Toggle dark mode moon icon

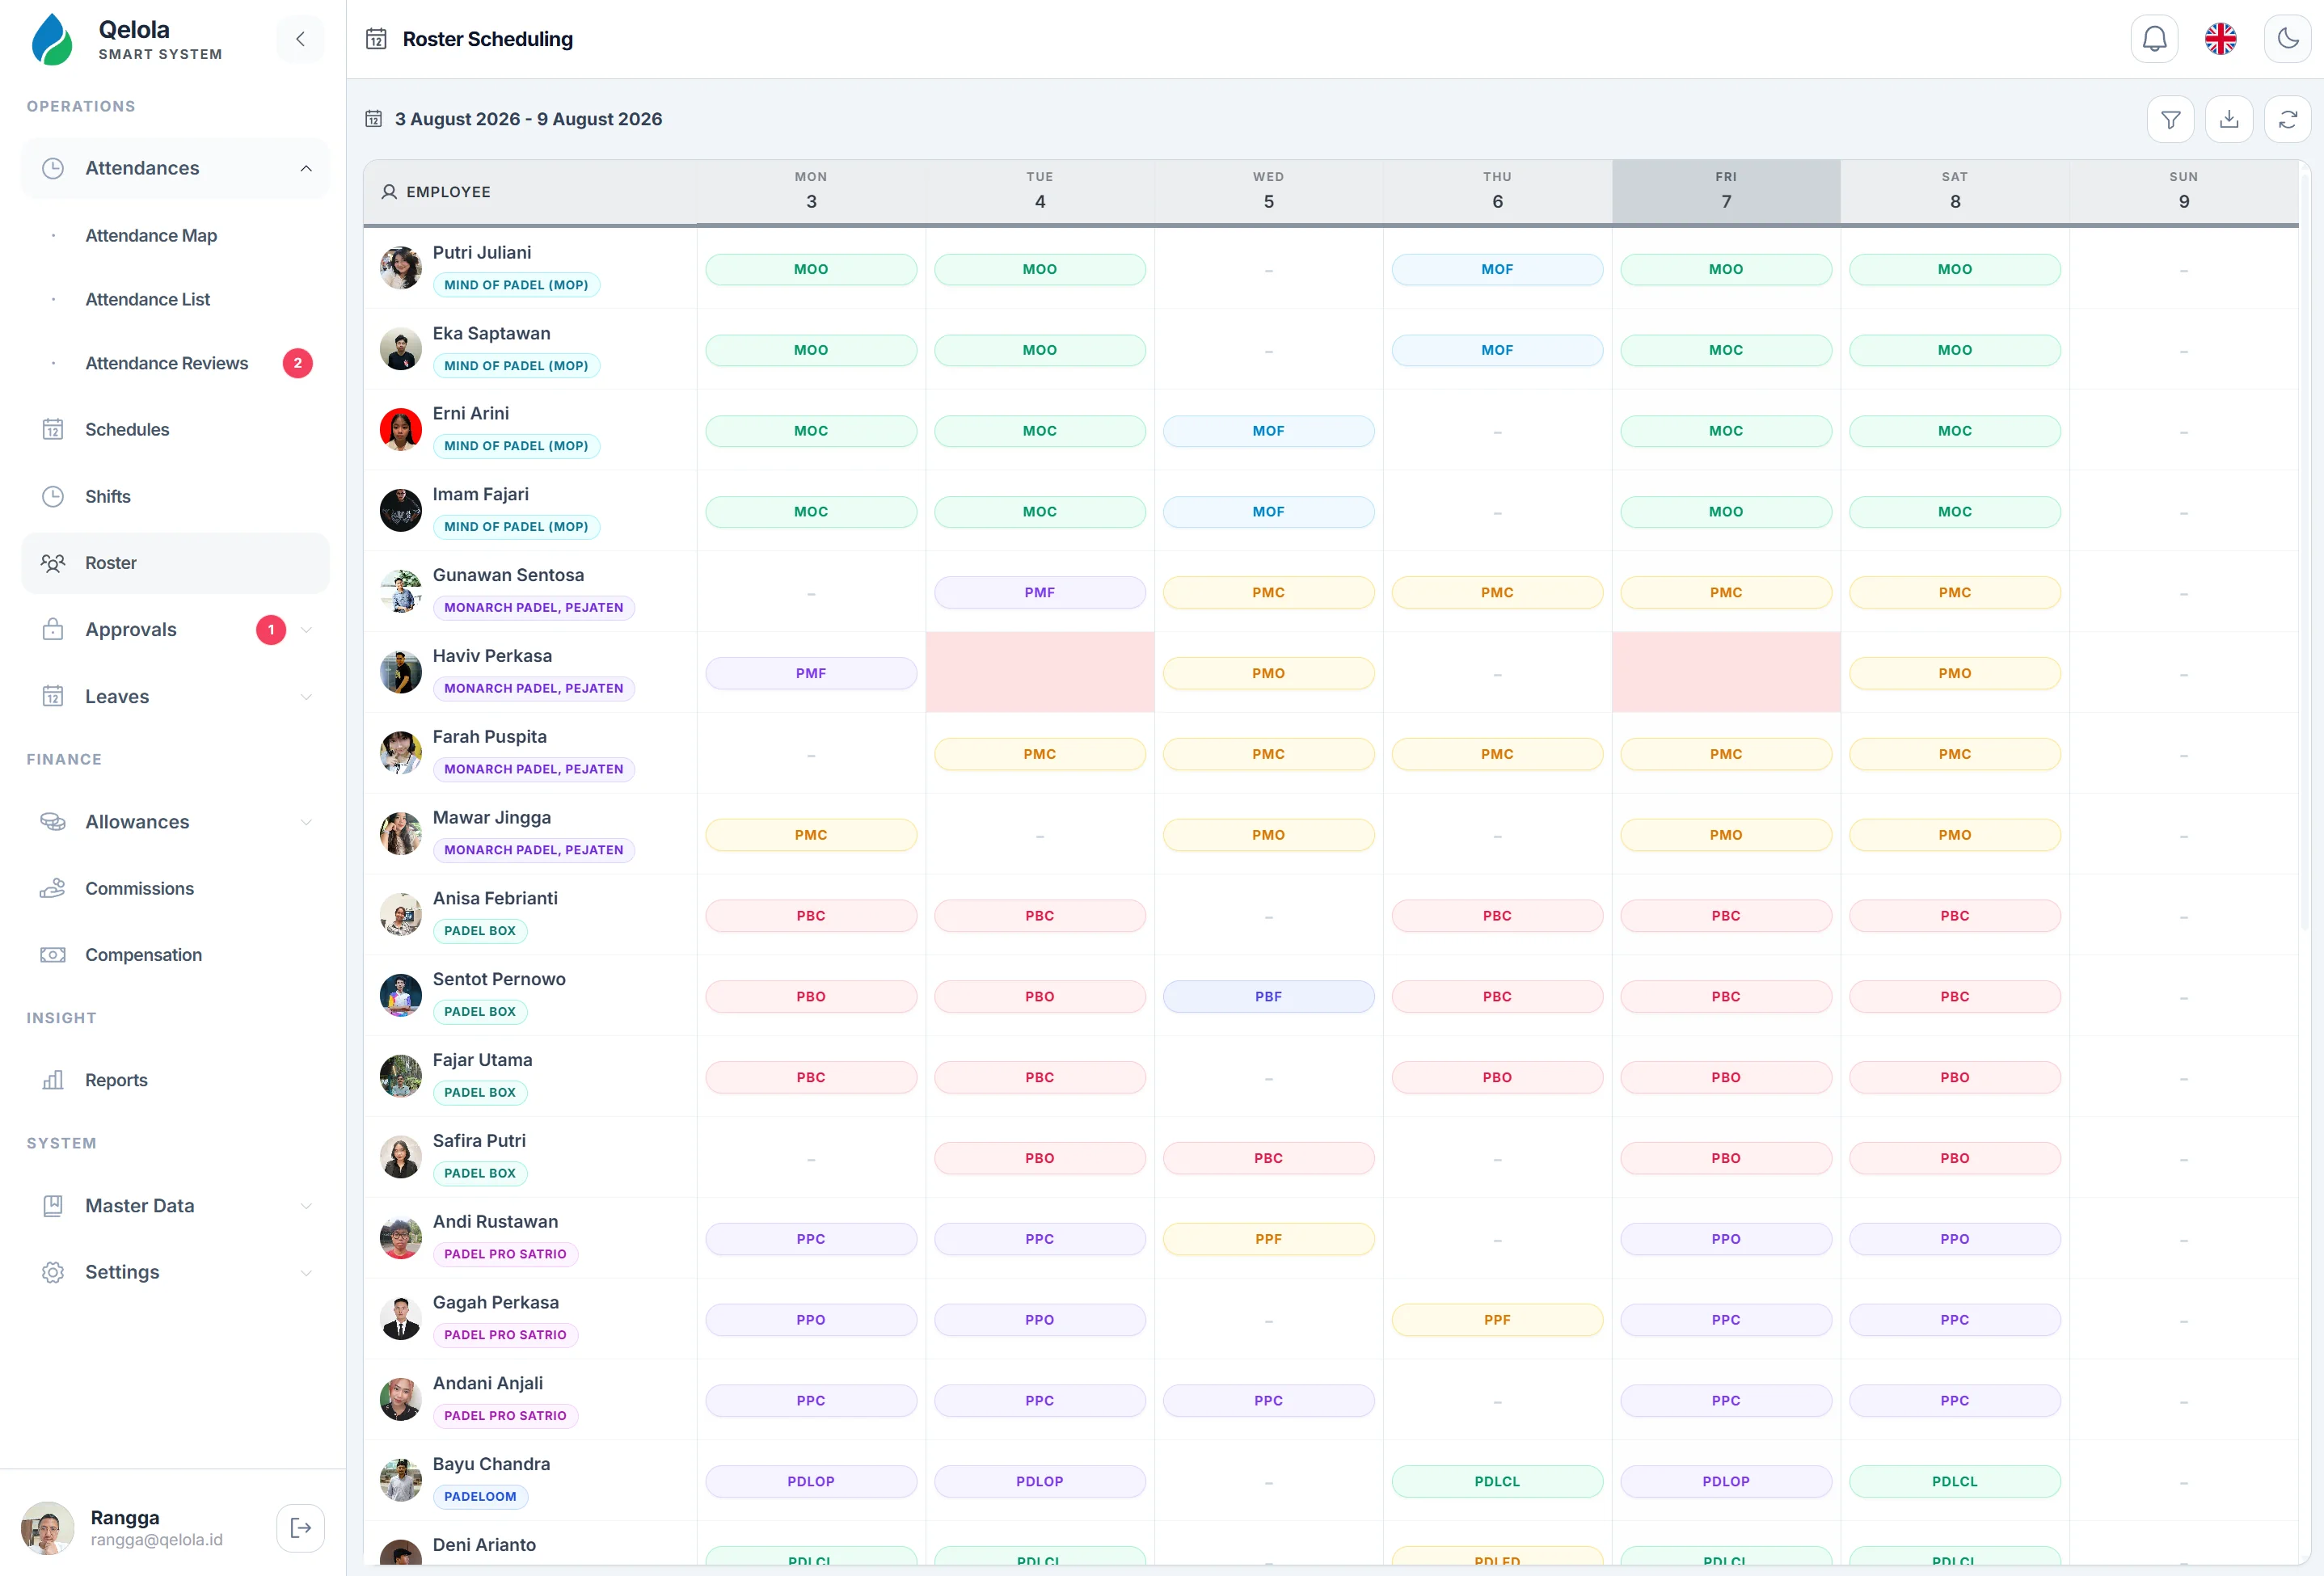(x=2287, y=39)
